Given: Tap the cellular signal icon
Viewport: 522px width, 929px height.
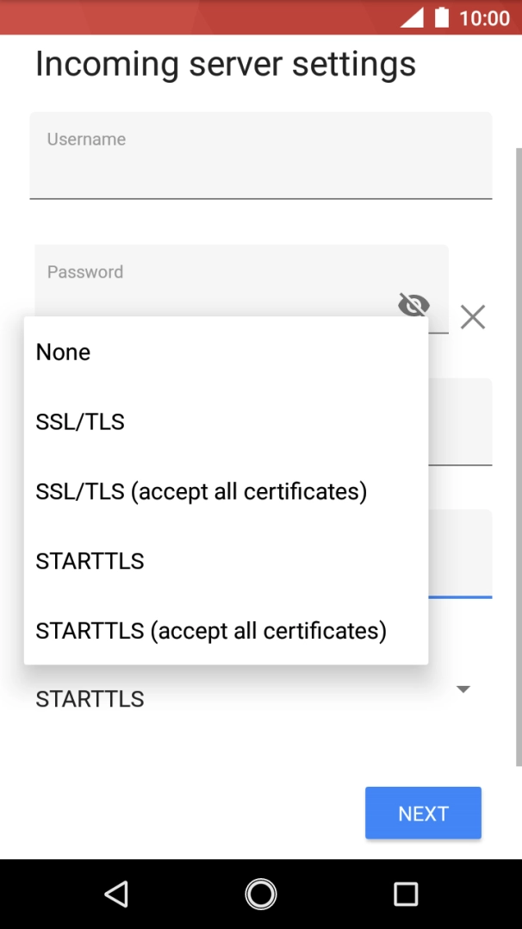Looking at the screenshot, I should (x=412, y=17).
